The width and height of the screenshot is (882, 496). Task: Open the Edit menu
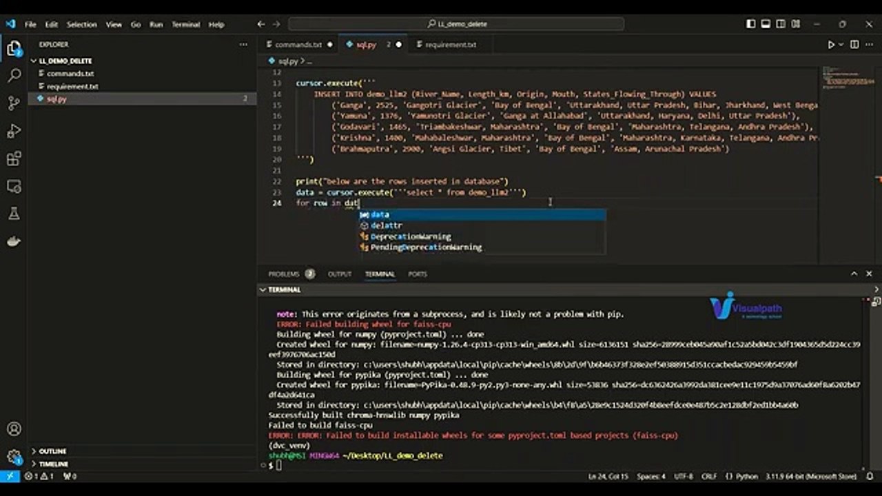[x=52, y=24]
